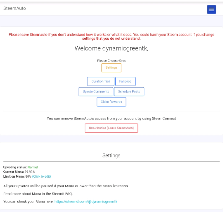Viewport: 223px width, 212px height.
Task: Click the red warning message text
Action: (111, 36)
